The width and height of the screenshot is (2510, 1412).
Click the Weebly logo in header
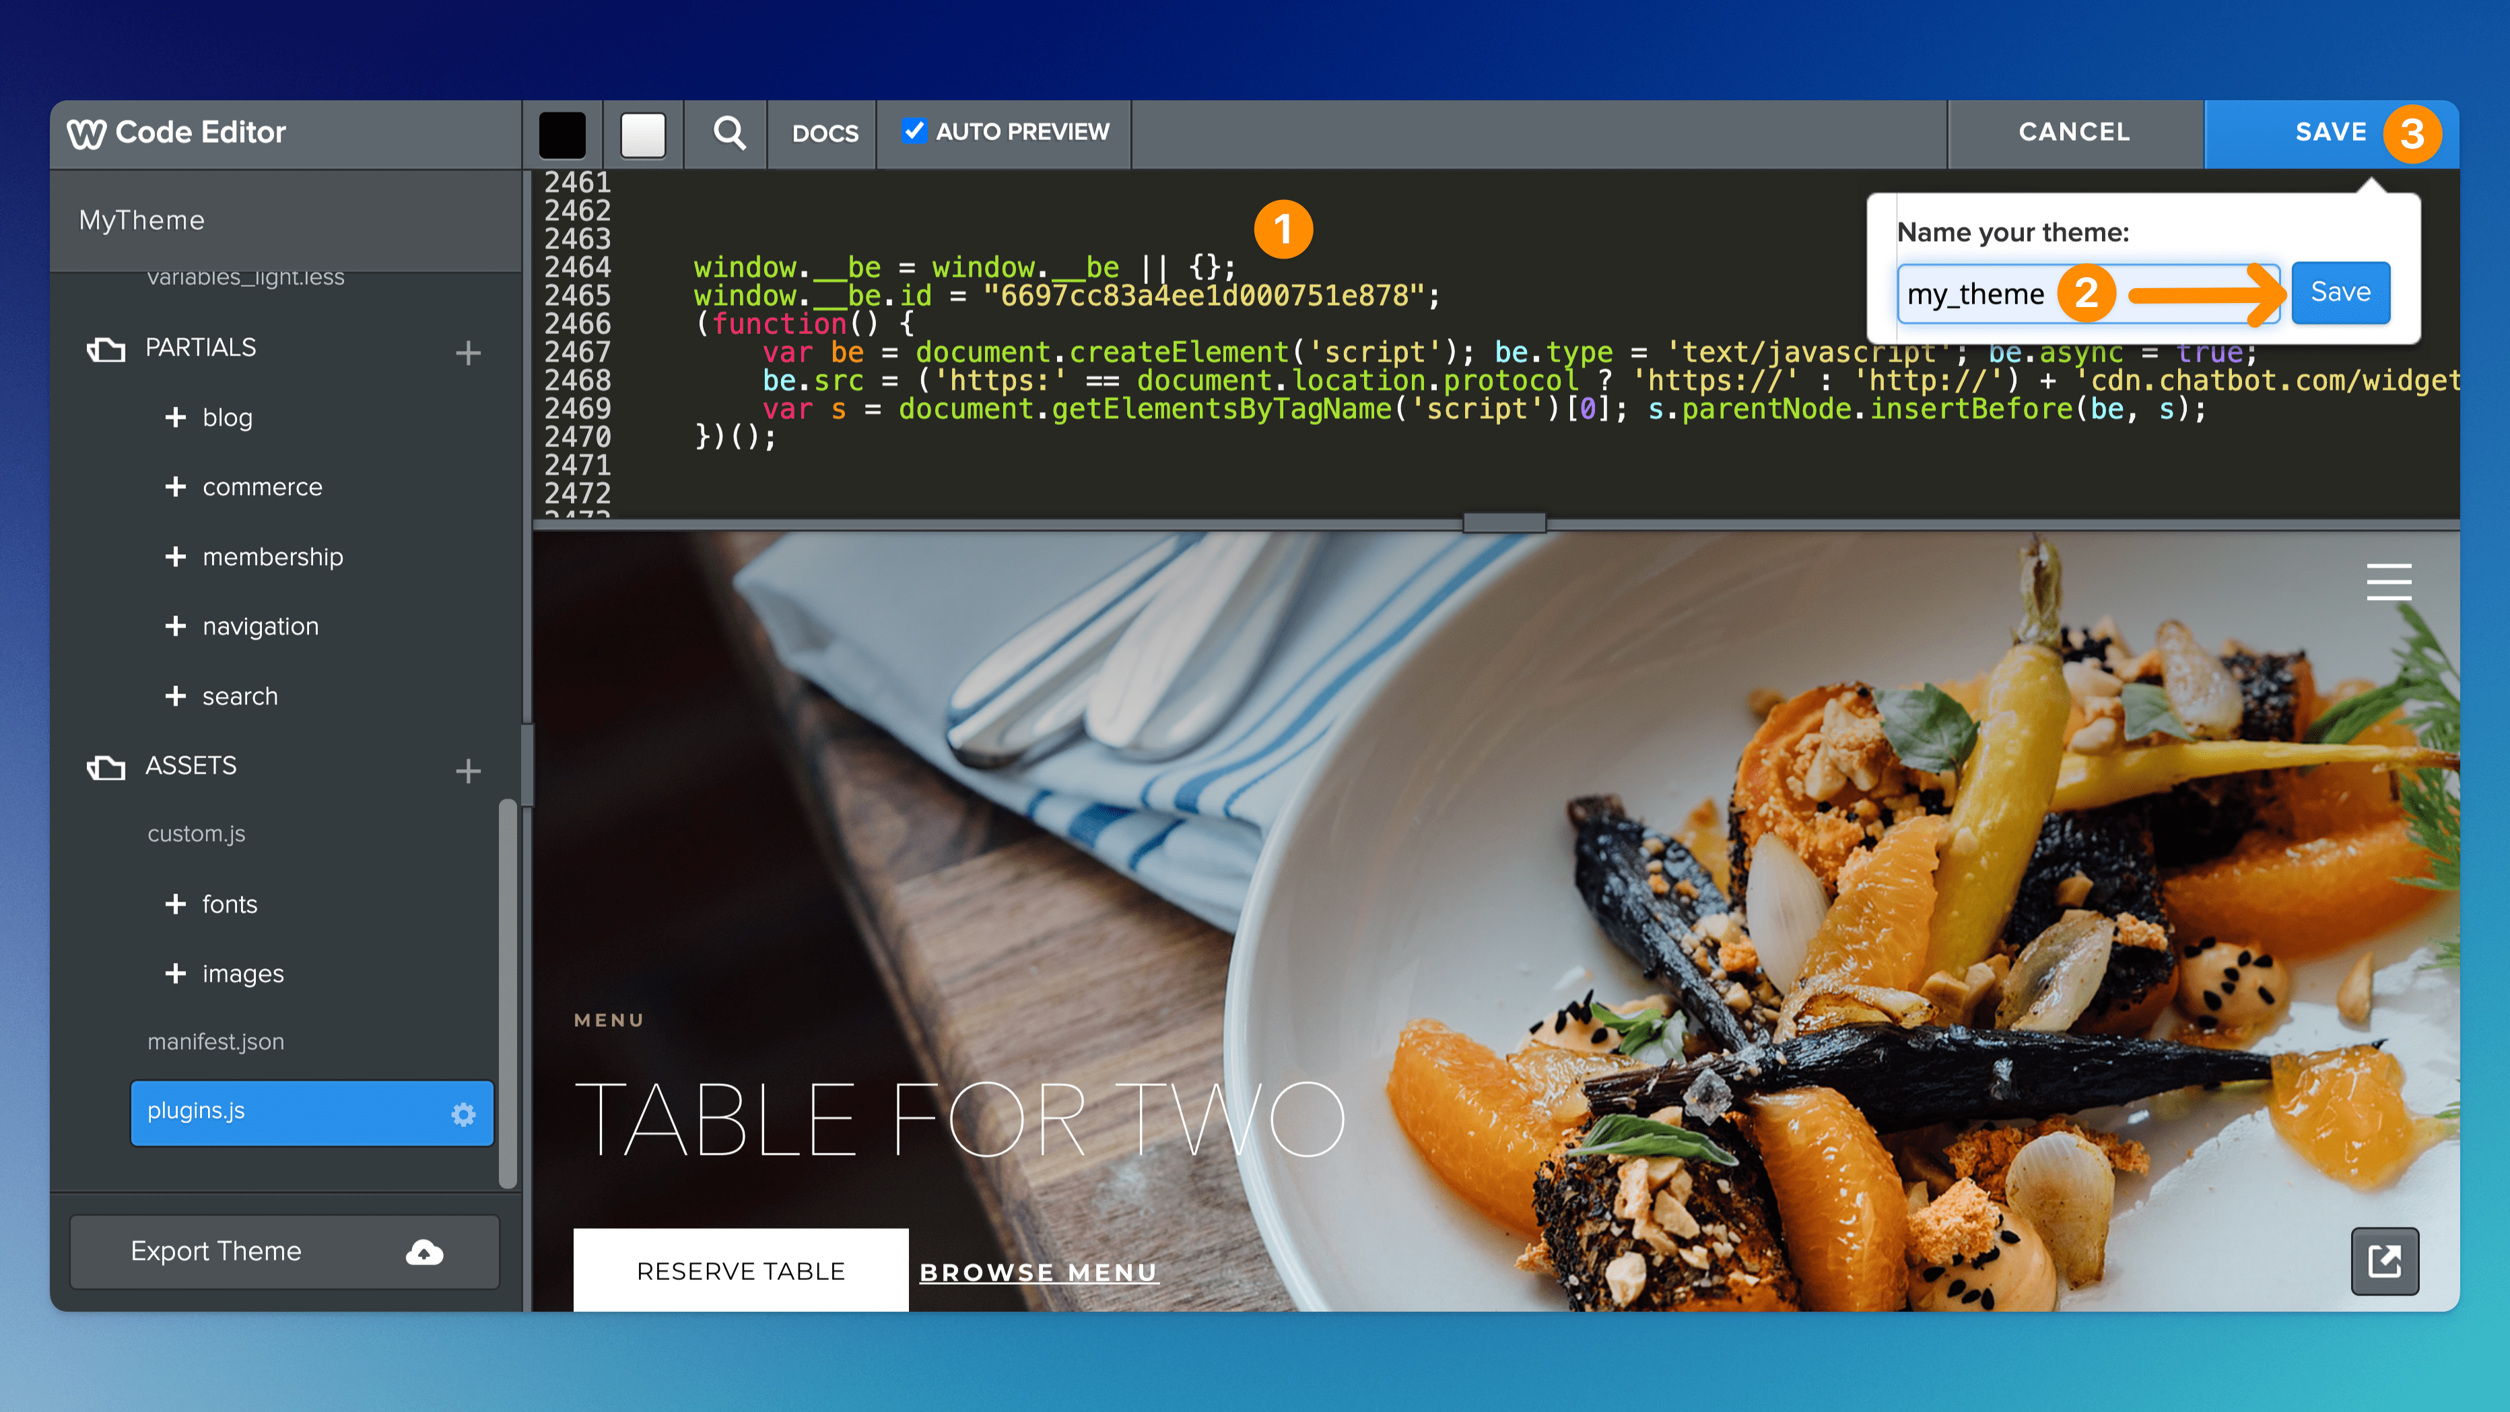click(x=87, y=133)
